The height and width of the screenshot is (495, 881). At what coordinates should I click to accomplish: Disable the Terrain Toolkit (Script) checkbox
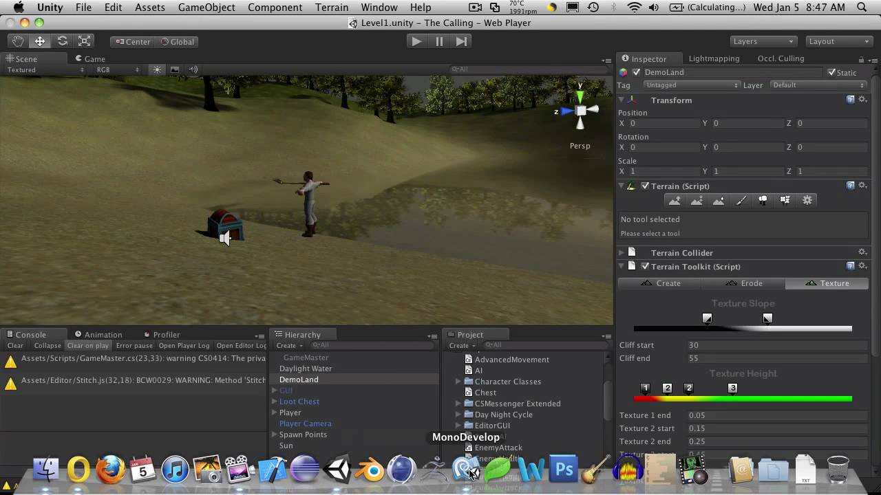(645, 266)
